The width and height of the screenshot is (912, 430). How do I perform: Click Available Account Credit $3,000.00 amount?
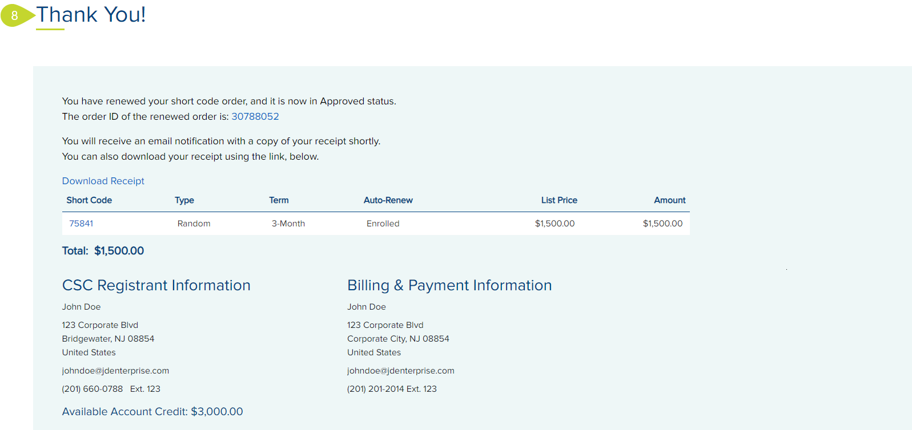click(216, 412)
